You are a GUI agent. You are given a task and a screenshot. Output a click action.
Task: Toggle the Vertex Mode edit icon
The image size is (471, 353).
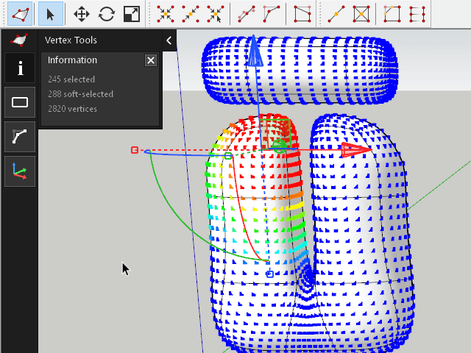click(19, 13)
